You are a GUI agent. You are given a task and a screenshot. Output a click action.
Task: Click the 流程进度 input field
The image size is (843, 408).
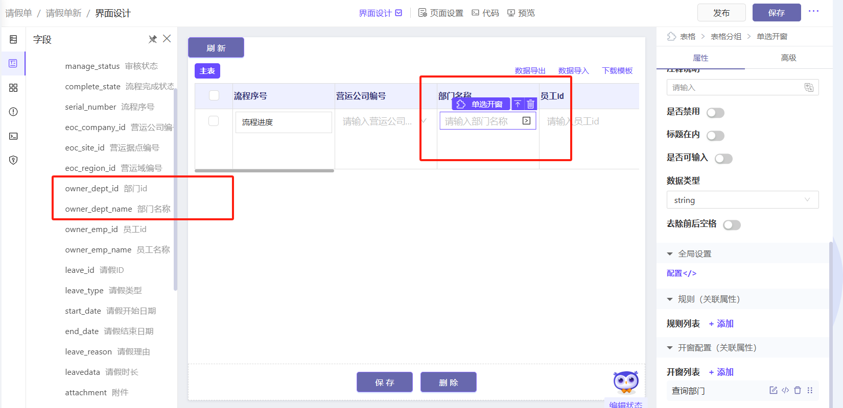[x=284, y=122]
